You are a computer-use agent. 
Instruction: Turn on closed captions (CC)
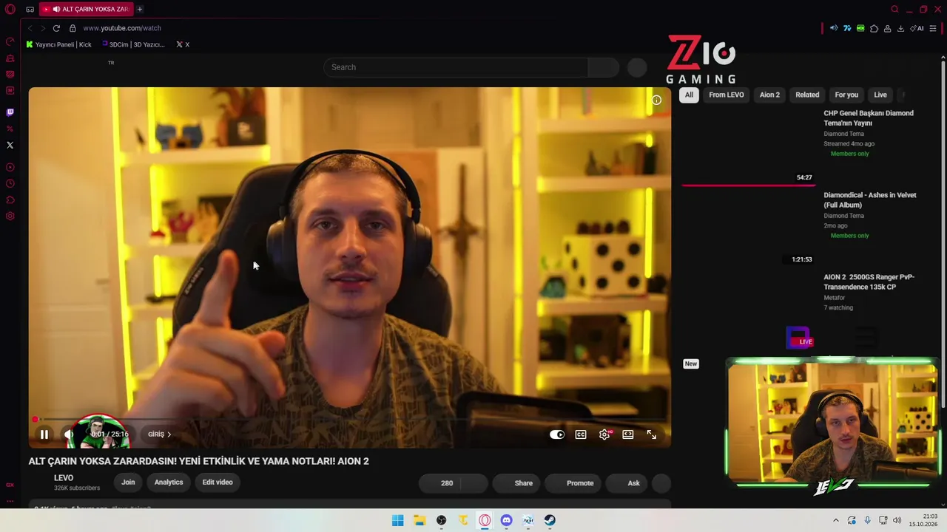[581, 434]
